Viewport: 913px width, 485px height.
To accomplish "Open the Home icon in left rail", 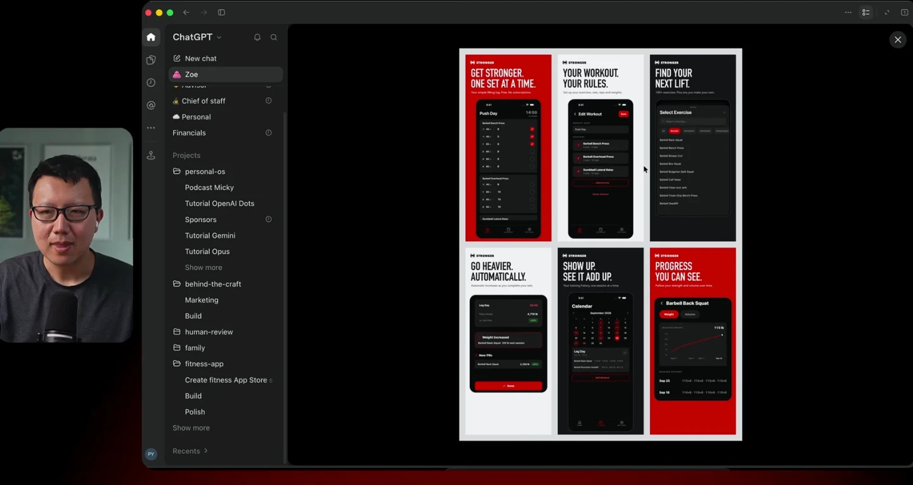I will tap(151, 37).
